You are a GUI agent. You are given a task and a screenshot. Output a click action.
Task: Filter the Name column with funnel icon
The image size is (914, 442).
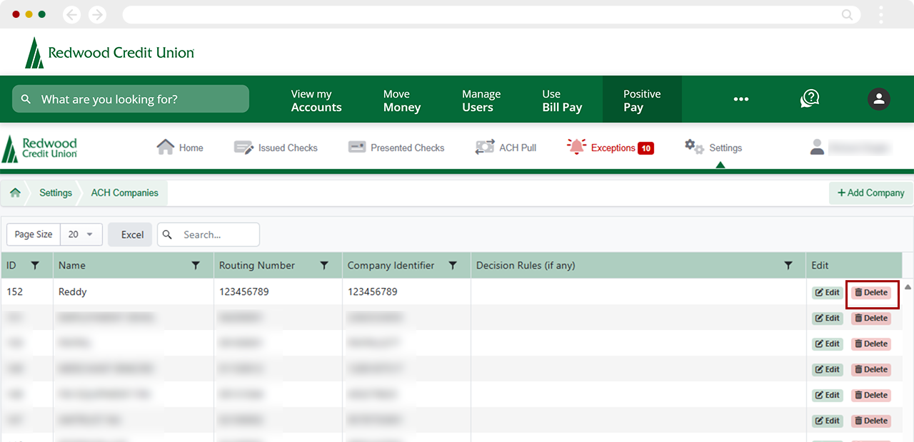point(196,265)
